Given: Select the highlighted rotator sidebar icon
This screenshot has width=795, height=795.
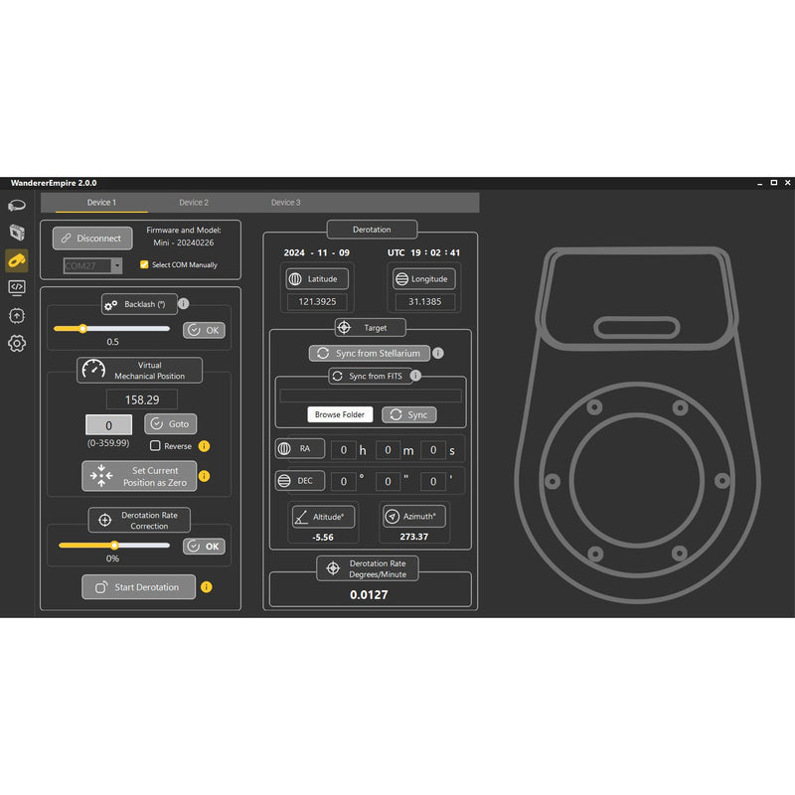Looking at the screenshot, I should [17, 260].
